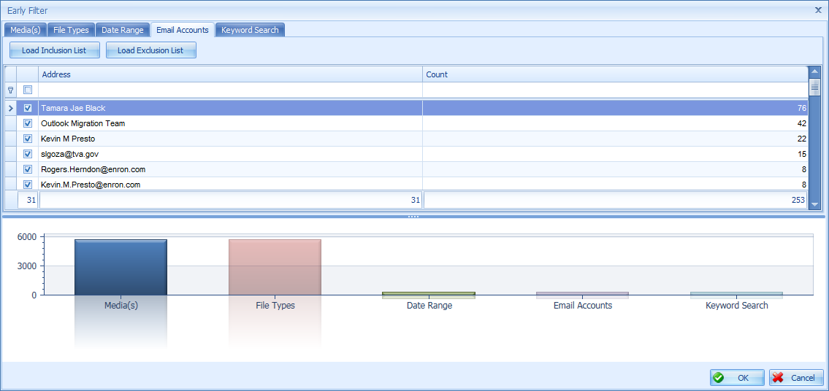Uncheck the Tamara Jae Black checkbox
The width and height of the screenshot is (829, 391).
tap(28, 108)
